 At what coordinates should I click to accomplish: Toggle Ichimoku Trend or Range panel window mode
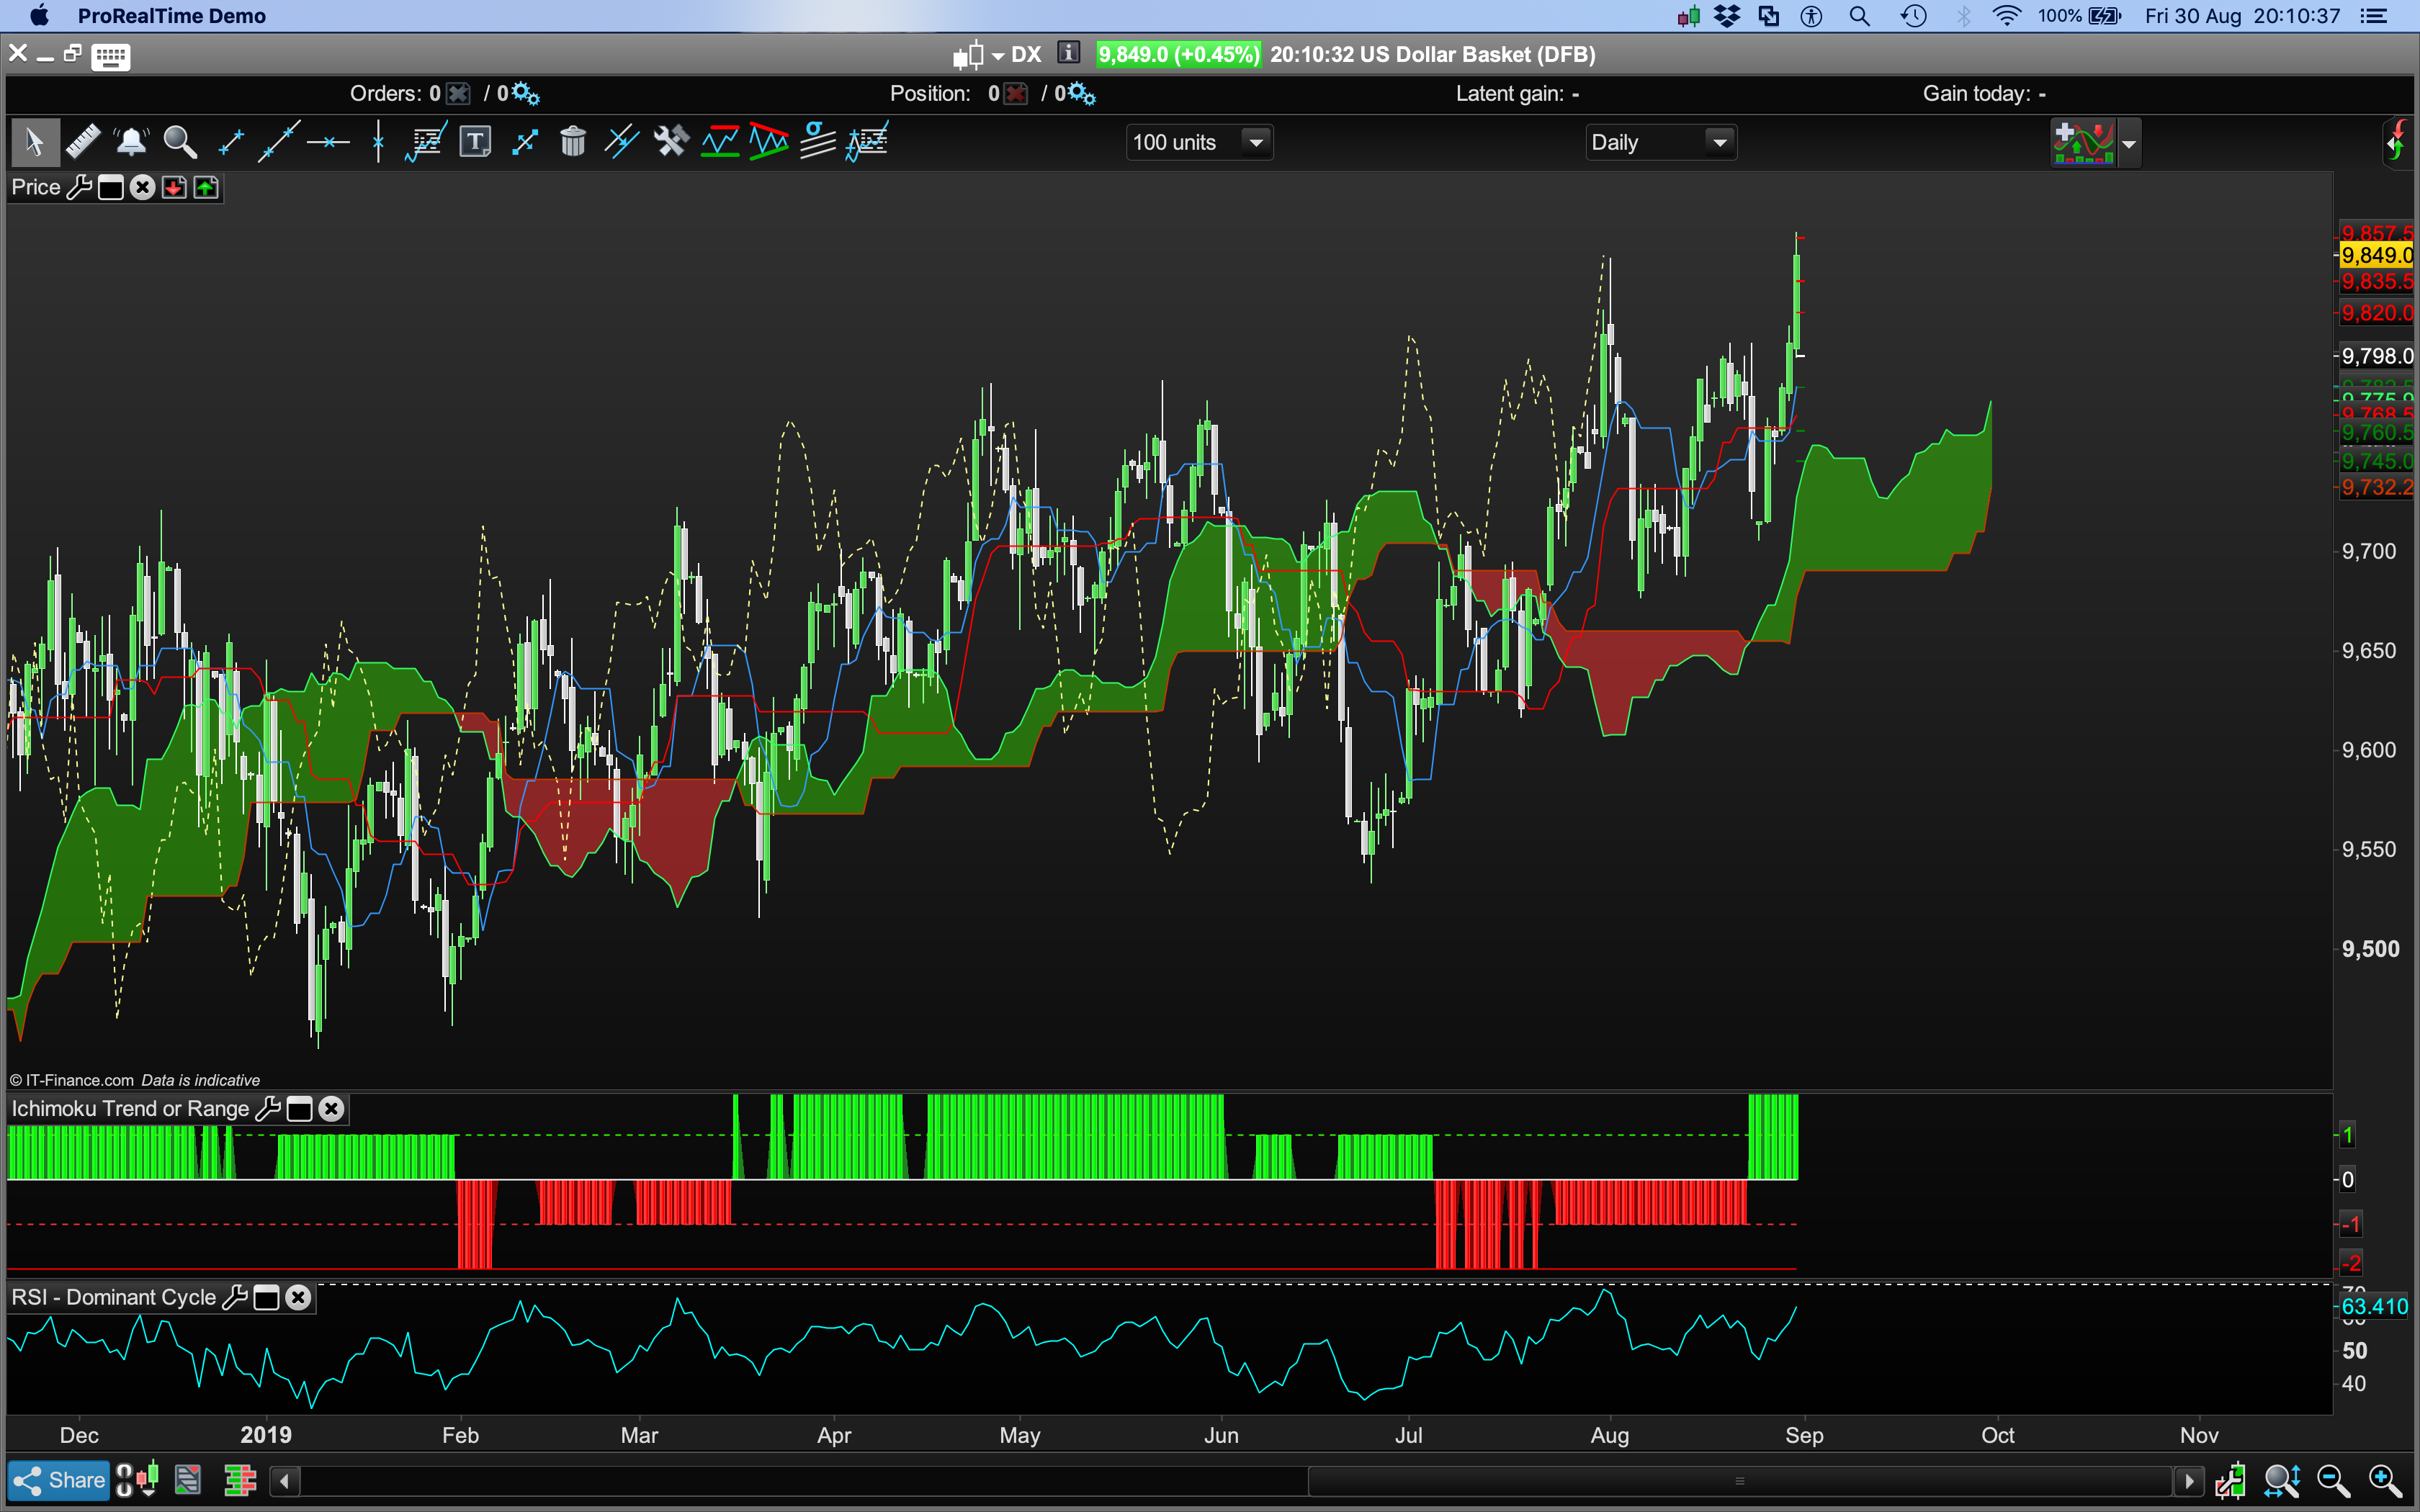click(x=299, y=1109)
